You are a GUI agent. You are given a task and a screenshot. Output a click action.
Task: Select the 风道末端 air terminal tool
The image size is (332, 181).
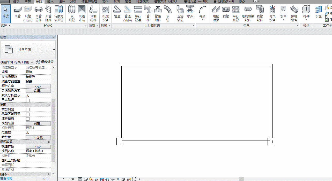82,13
